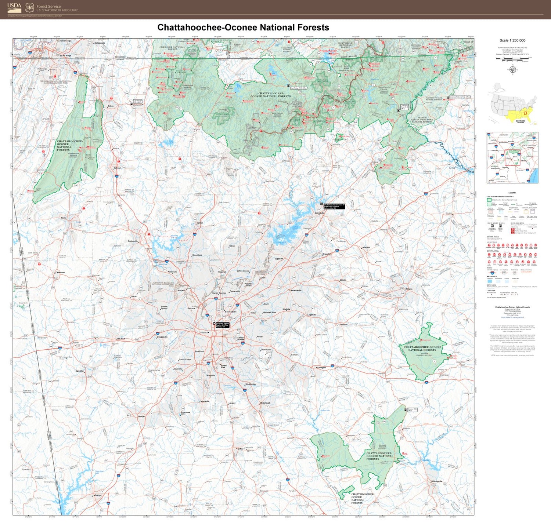Viewport: 551px width, 528px height.
Task: Click the 'Lawrenceville' city label
Action: click(x=295, y=290)
